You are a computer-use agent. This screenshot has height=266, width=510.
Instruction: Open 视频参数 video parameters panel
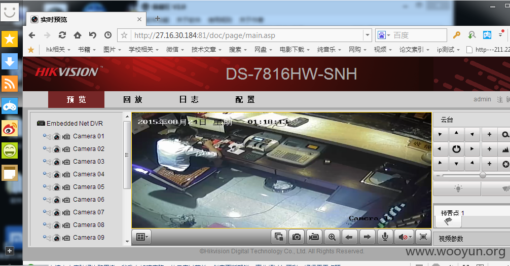click(x=451, y=239)
